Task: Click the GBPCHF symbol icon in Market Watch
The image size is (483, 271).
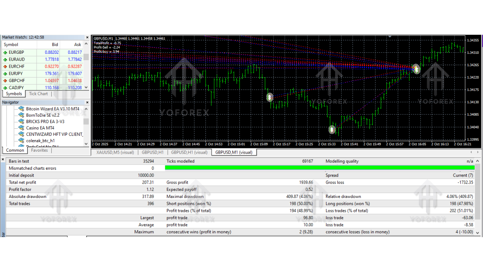Action: (5, 80)
